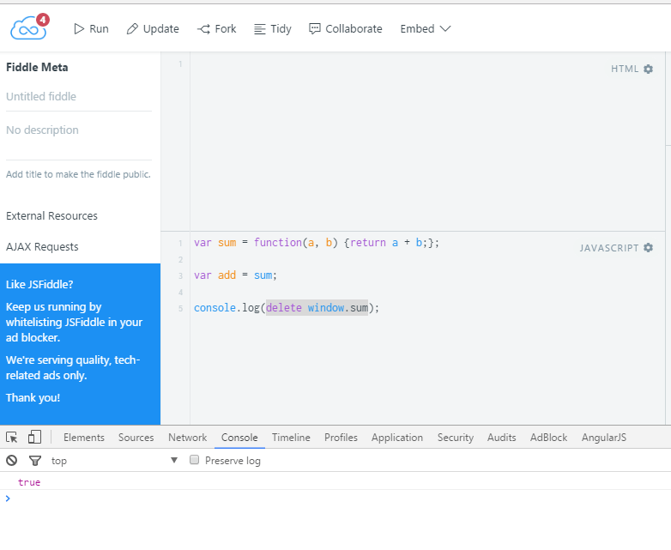Screen dimensions: 671x550
Task: Expand the Embed dropdown
Action: click(x=426, y=28)
